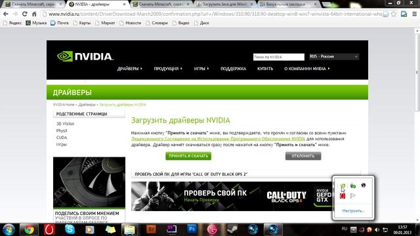Image resolution: width=420 pixels, height=236 pixels.
Task: Open the Драйверы breadcrumb link
Action: (87, 105)
